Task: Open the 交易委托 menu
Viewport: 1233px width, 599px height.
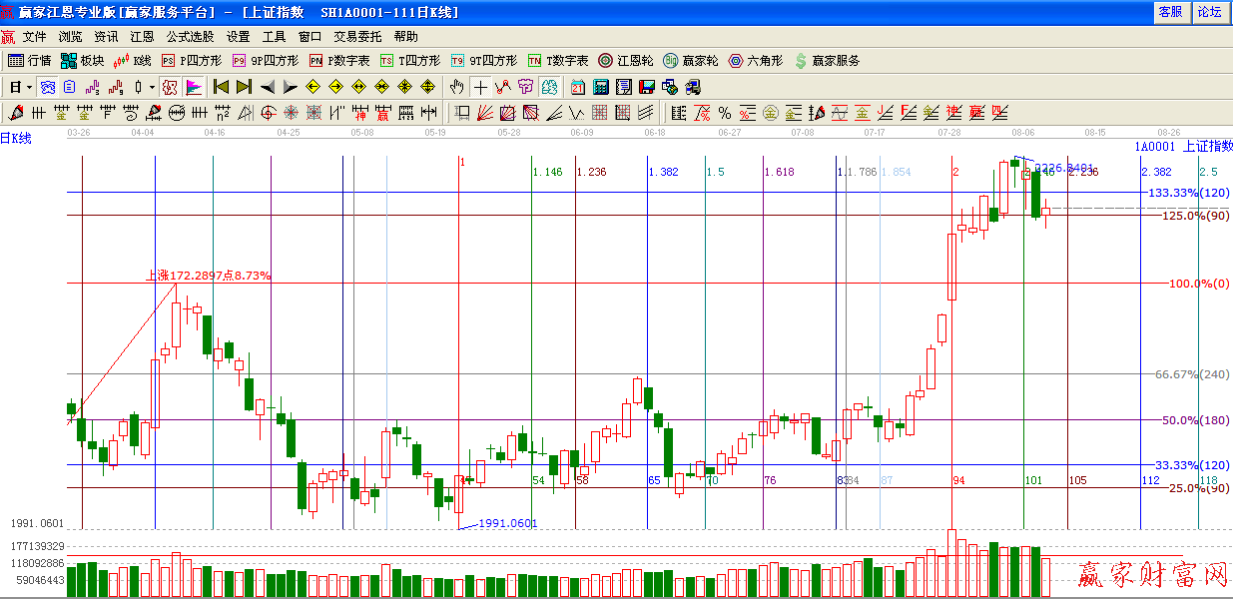Action: point(357,36)
